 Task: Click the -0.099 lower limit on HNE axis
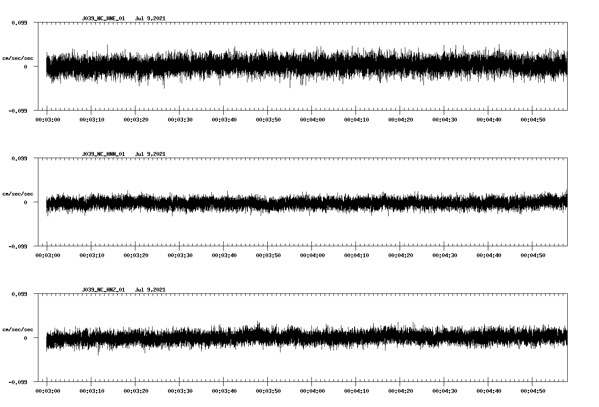click(18, 111)
